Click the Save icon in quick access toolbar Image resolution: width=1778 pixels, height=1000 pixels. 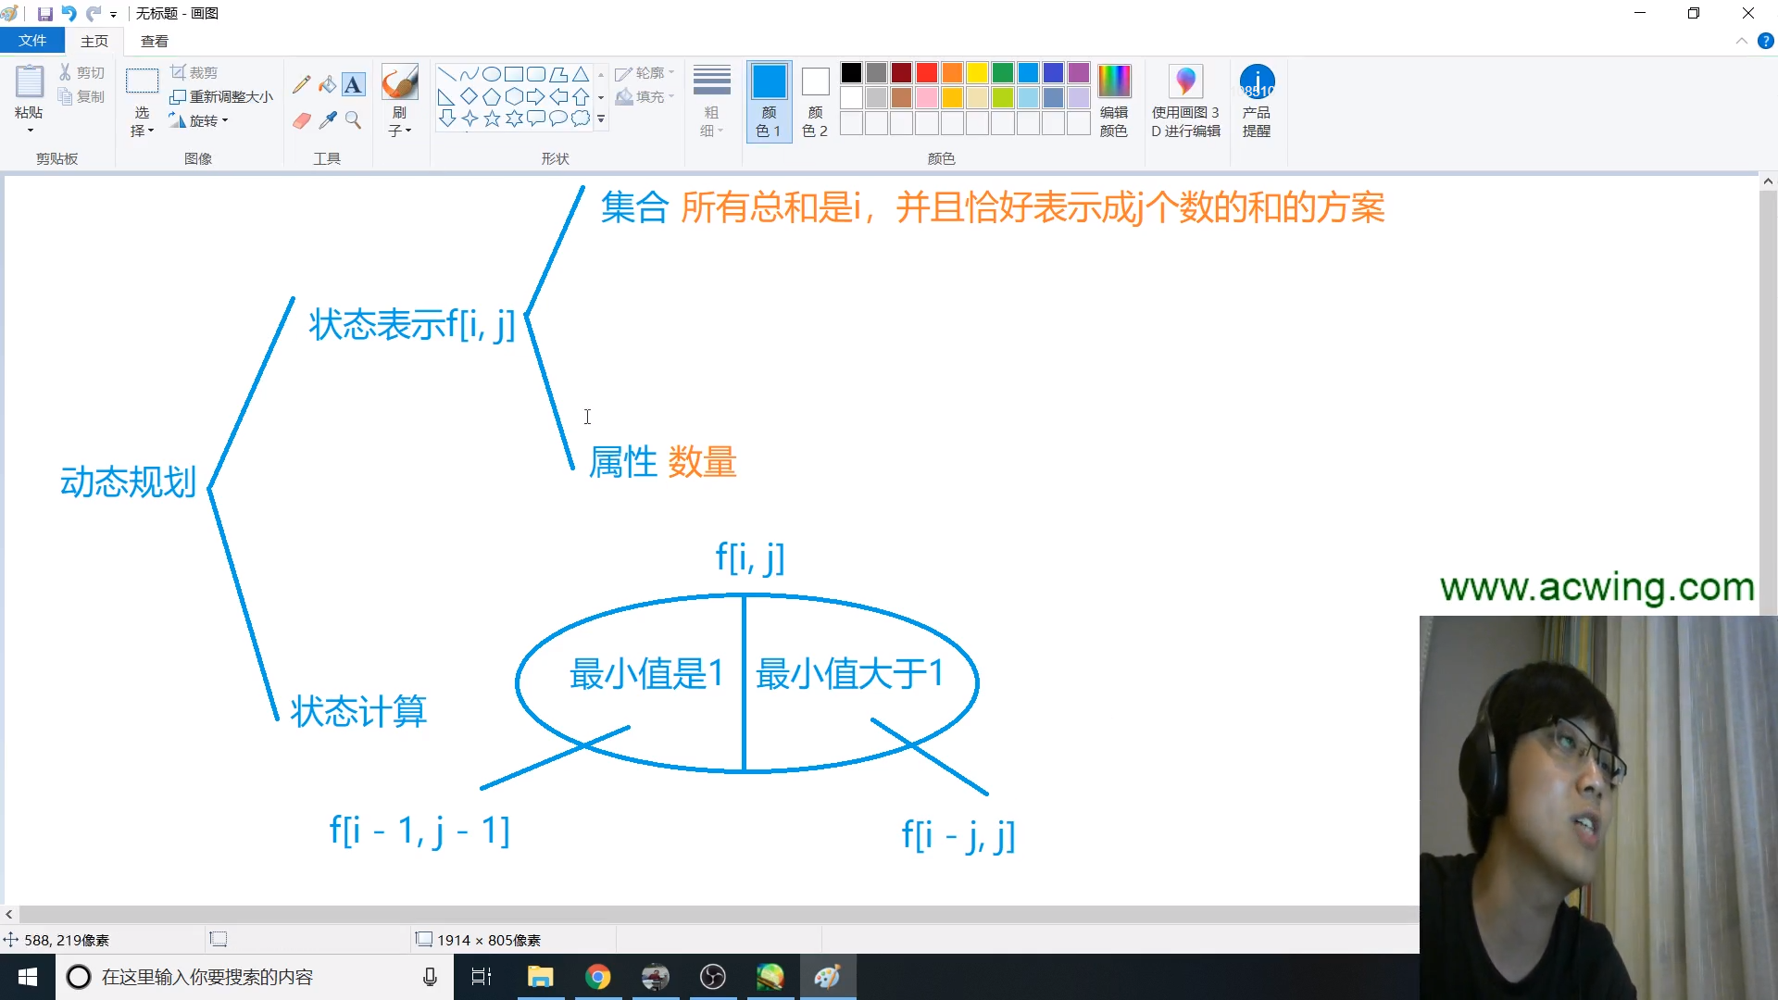click(44, 14)
